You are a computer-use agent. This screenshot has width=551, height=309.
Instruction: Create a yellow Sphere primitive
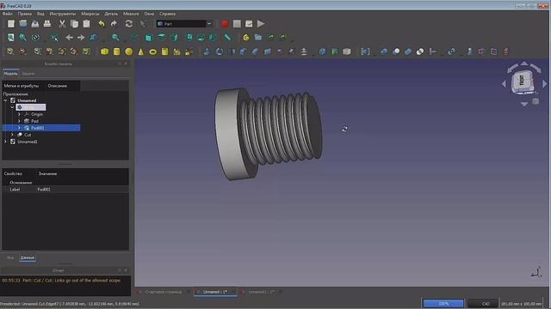[x=129, y=51]
